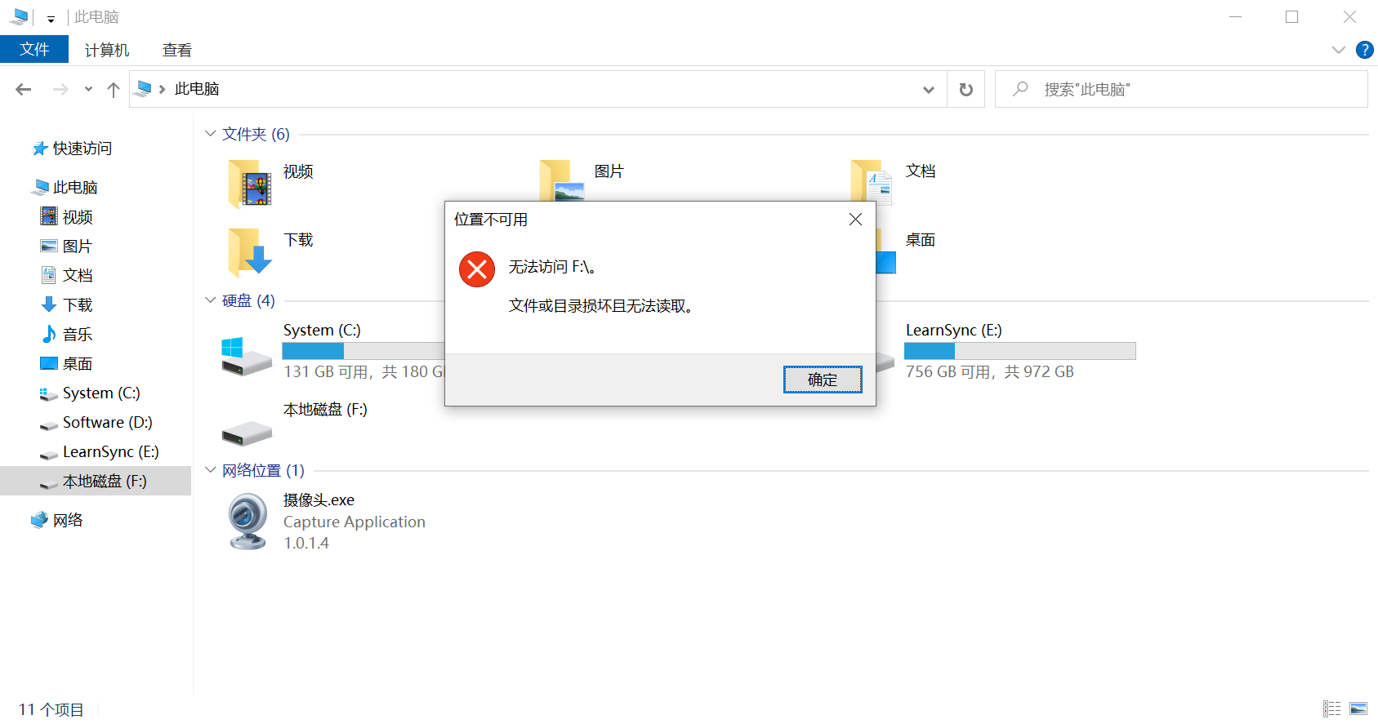Open the 视频 folder icon in main pane
The height and width of the screenshot is (724, 1378).
pos(250,184)
